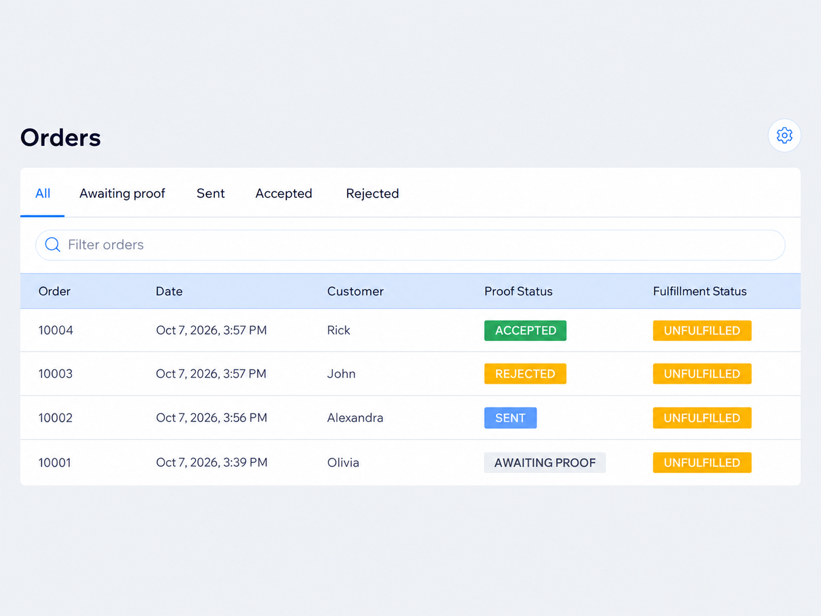This screenshot has width=821, height=616.
Task: Click the blue SENT status badge
Action: coord(510,418)
